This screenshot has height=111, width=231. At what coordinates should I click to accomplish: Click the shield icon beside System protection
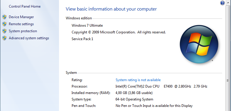coord(4,31)
